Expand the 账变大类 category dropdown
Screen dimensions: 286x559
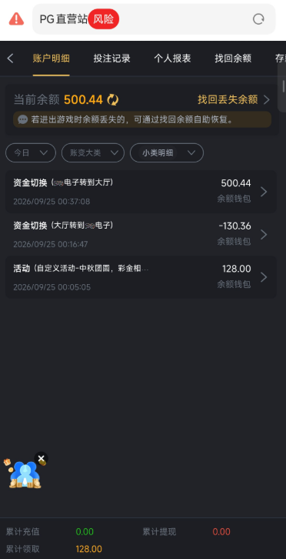point(93,153)
